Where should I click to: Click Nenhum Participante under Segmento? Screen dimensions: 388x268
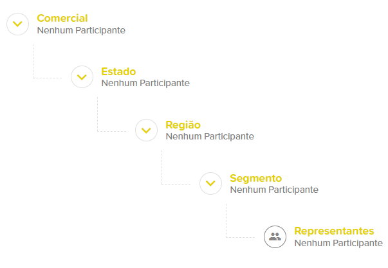pyautogui.click(x=274, y=190)
